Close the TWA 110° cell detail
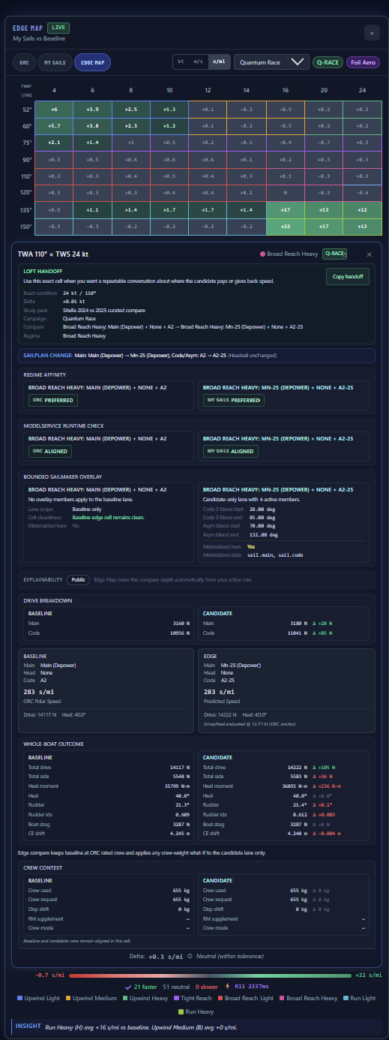The width and height of the screenshot is (389, 1040). point(368,254)
